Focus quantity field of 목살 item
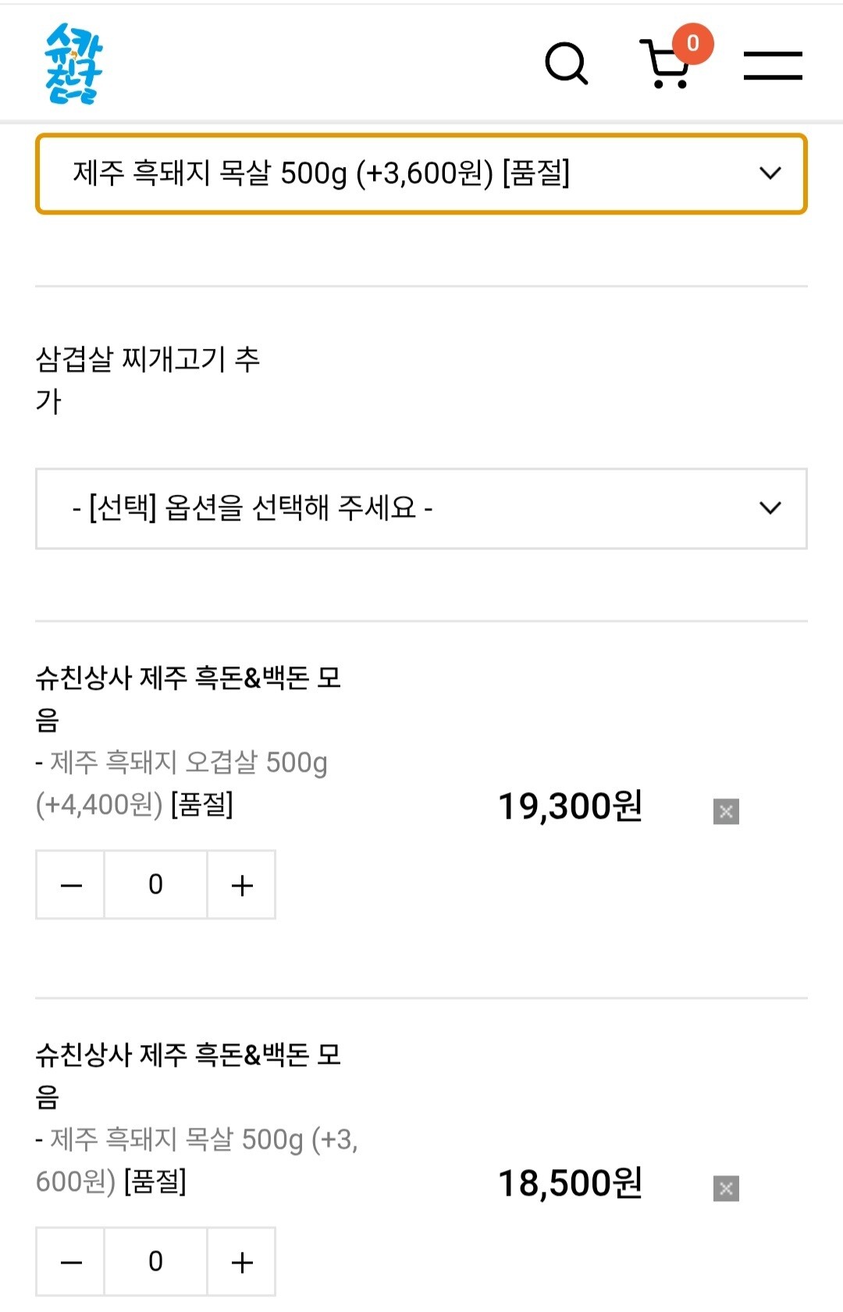Image resolution: width=843 pixels, height=1312 pixels. (156, 1262)
